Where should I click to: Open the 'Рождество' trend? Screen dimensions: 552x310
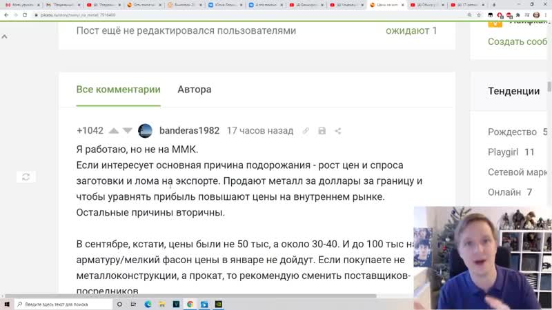point(512,132)
